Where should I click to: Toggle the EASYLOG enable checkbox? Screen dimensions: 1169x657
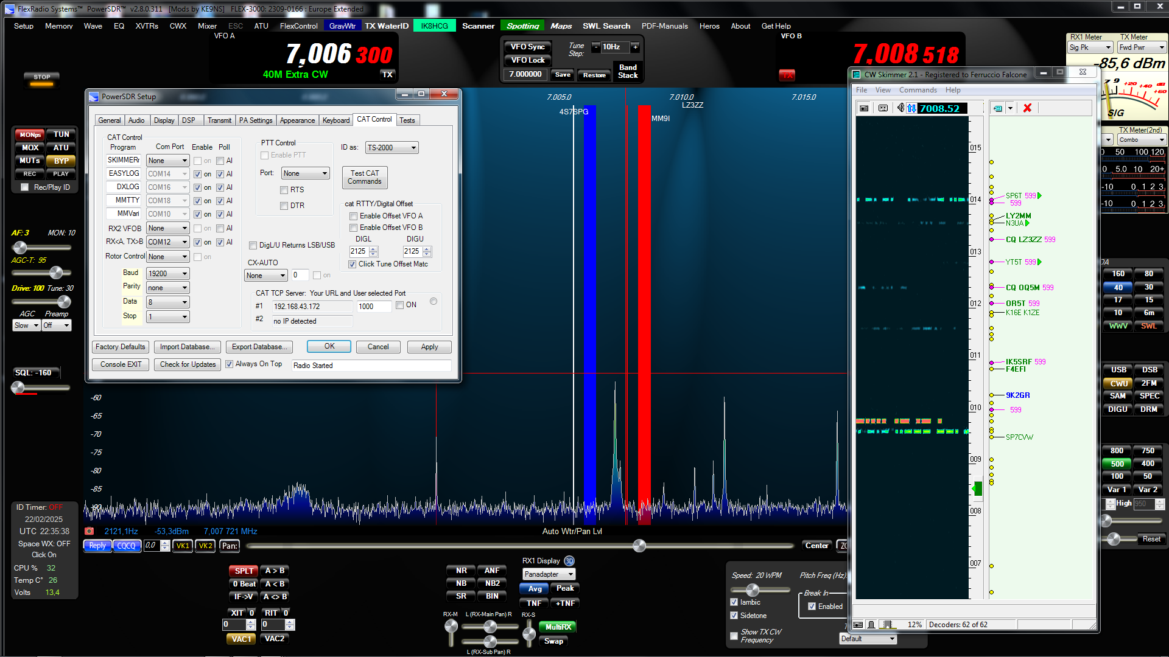coord(197,174)
